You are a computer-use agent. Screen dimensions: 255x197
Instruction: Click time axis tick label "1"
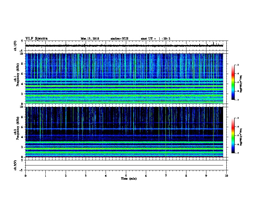45,176
